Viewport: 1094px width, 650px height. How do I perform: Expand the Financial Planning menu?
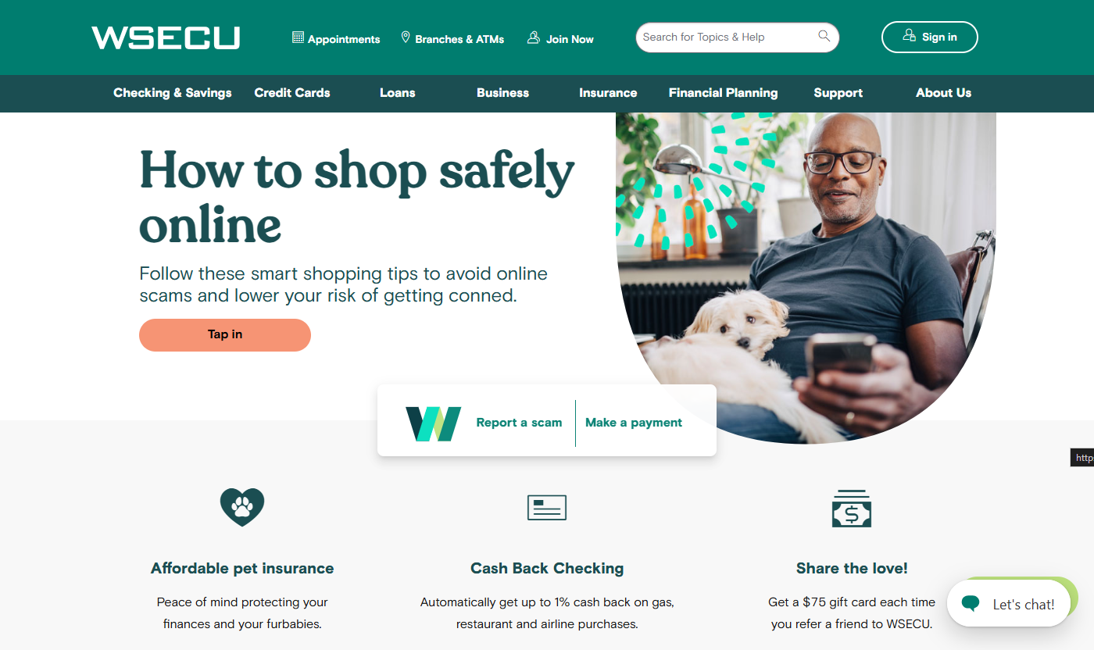[724, 93]
